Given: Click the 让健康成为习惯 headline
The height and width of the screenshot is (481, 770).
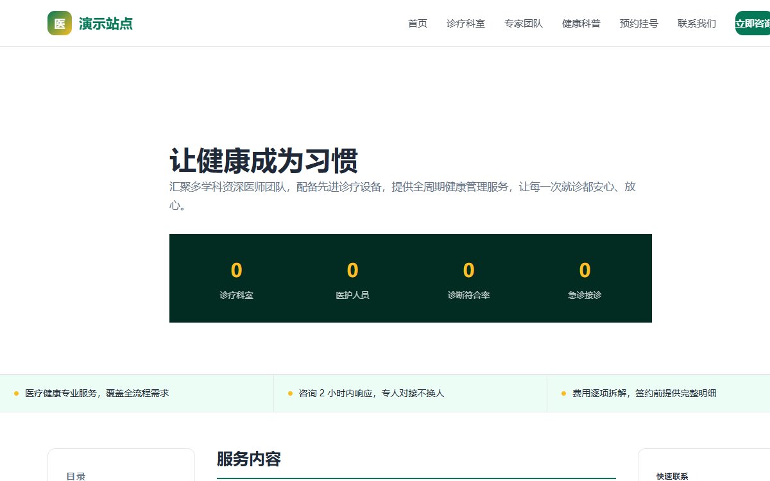Looking at the screenshot, I should (x=264, y=160).
